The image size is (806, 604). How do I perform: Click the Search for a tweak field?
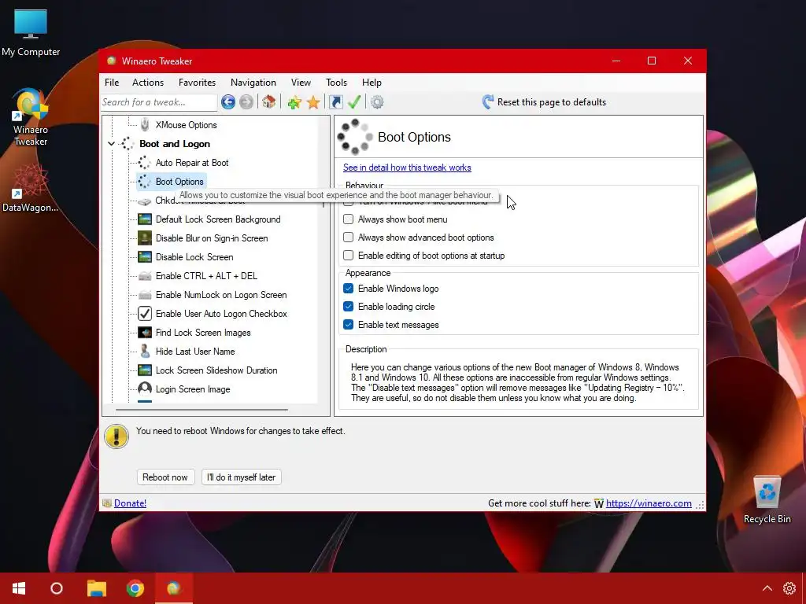click(x=158, y=102)
